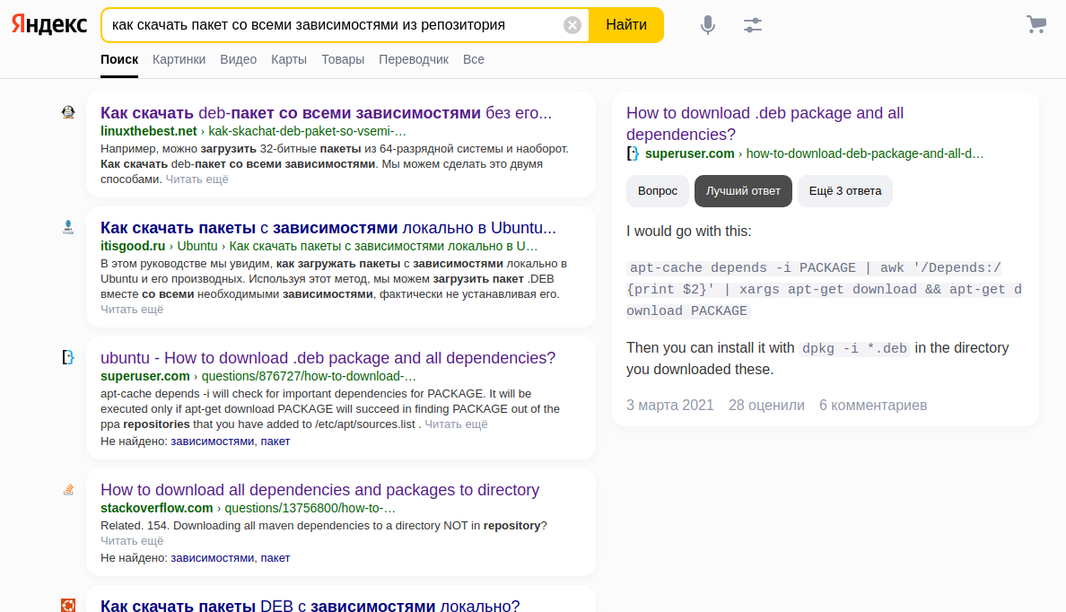Screen dimensions: 1066x612
Task: Click the voice search microphone icon
Action: point(708,25)
